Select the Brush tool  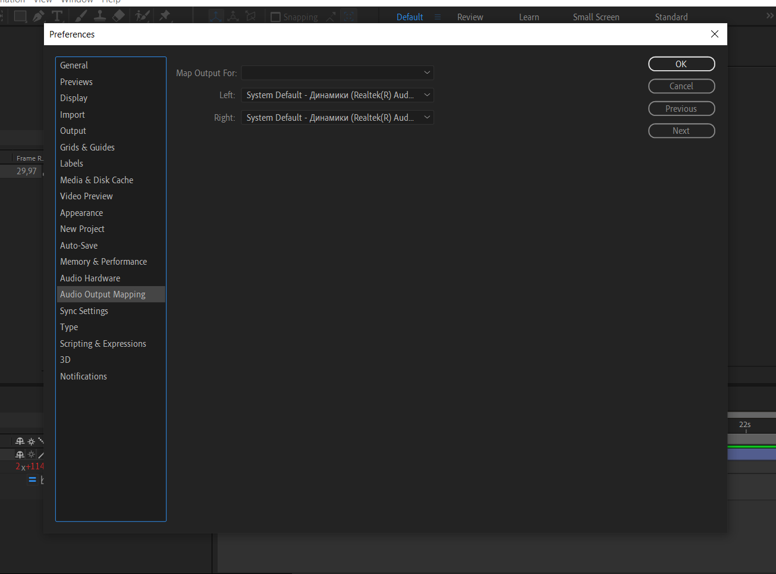[x=81, y=17]
